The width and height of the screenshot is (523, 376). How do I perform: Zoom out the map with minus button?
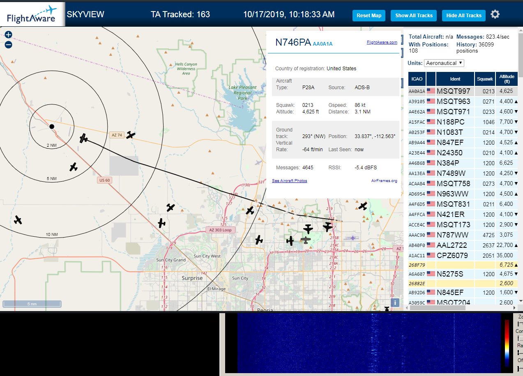pos(8,44)
